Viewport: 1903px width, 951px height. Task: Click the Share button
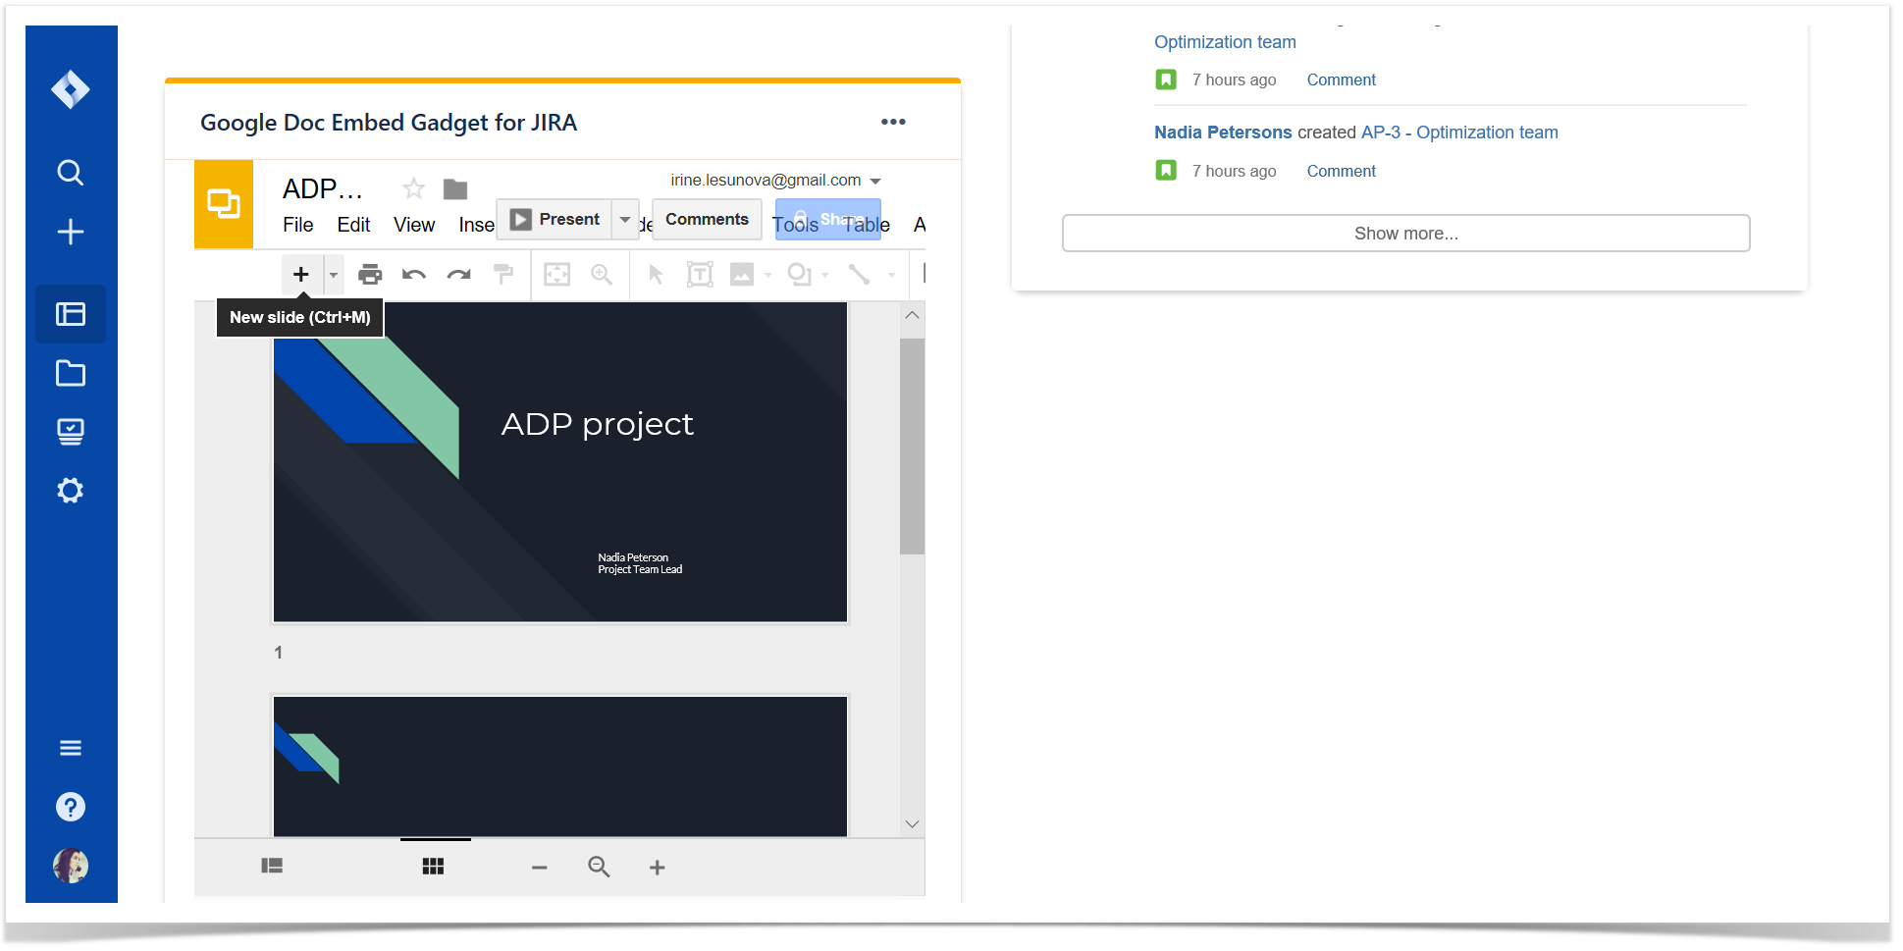(x=827, y=219)
